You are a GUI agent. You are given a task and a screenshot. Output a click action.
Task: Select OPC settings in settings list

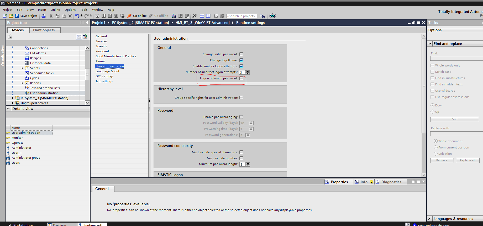104,76
